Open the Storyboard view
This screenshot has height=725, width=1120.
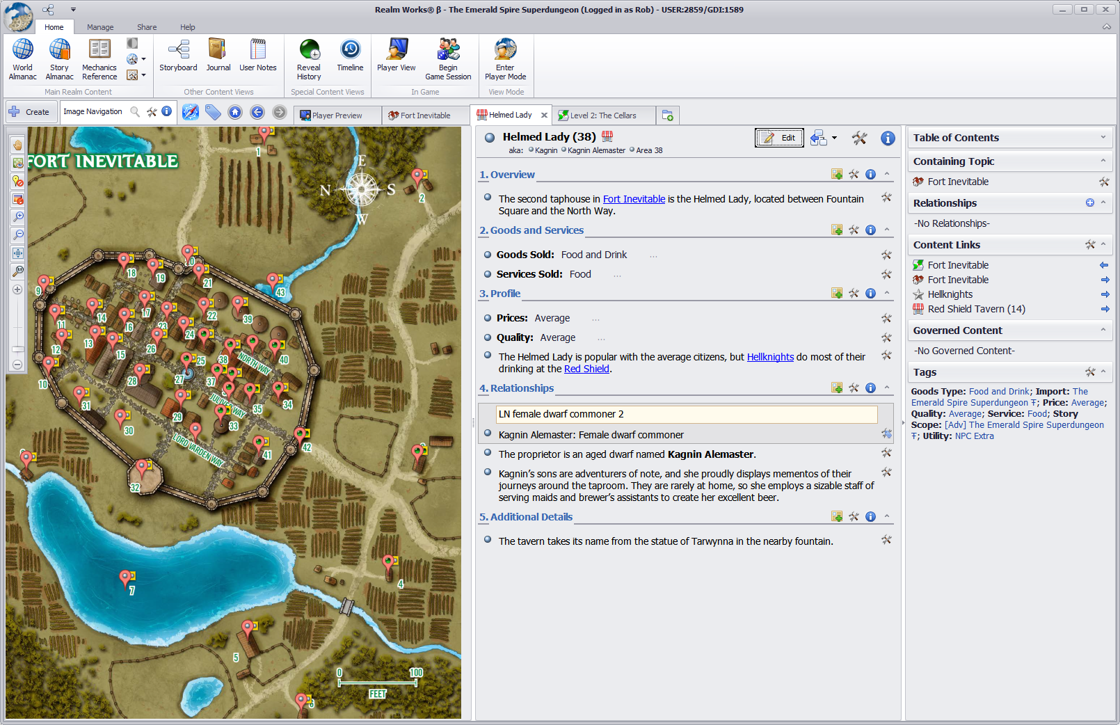(x=178, y=56)
